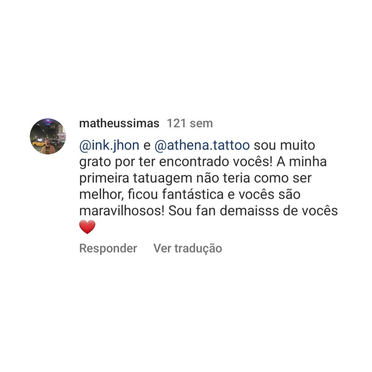The width and height of the screenshot is (372, 372).
Task: Click the word maravilhosos! in comment
Action: click(122, 211)
